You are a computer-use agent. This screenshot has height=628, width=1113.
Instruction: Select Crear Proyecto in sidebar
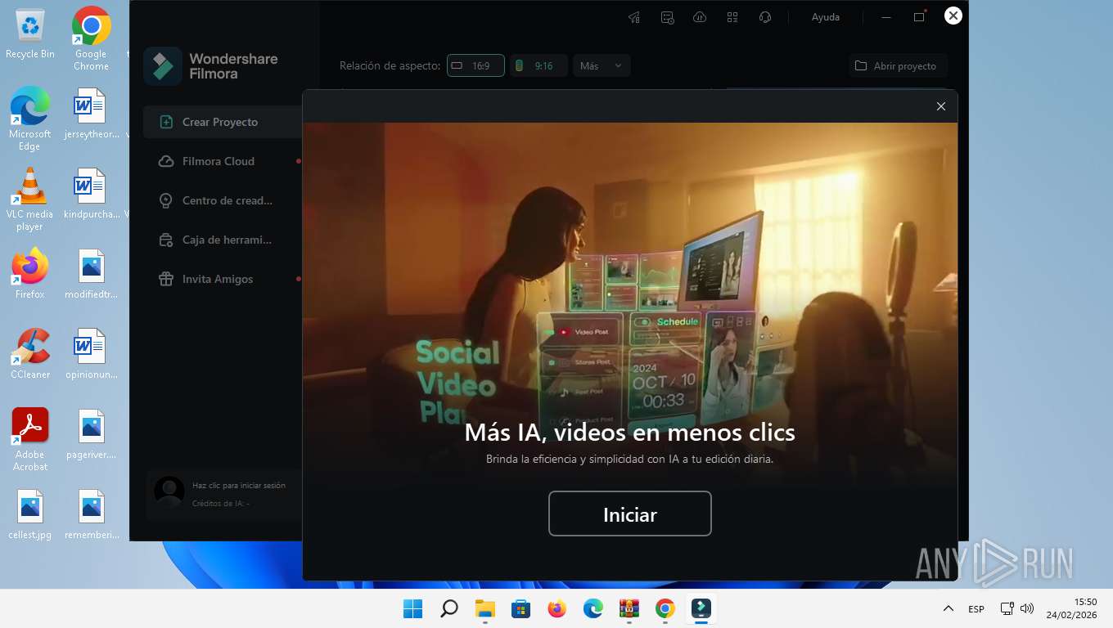(223, 122)
